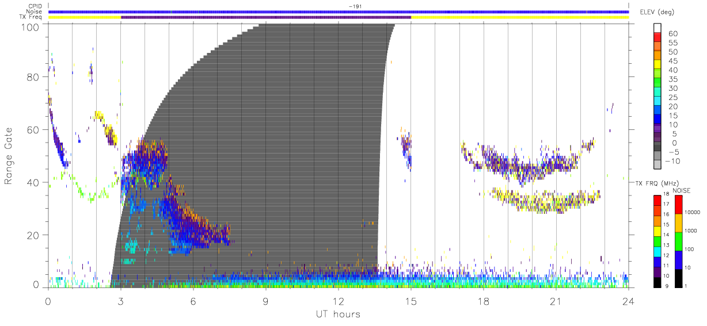Select the purple 10–11 MHz TX FRQ swatch
This screenshot has height=326, width=707.
pyautogui.click(x=657, y=271)
